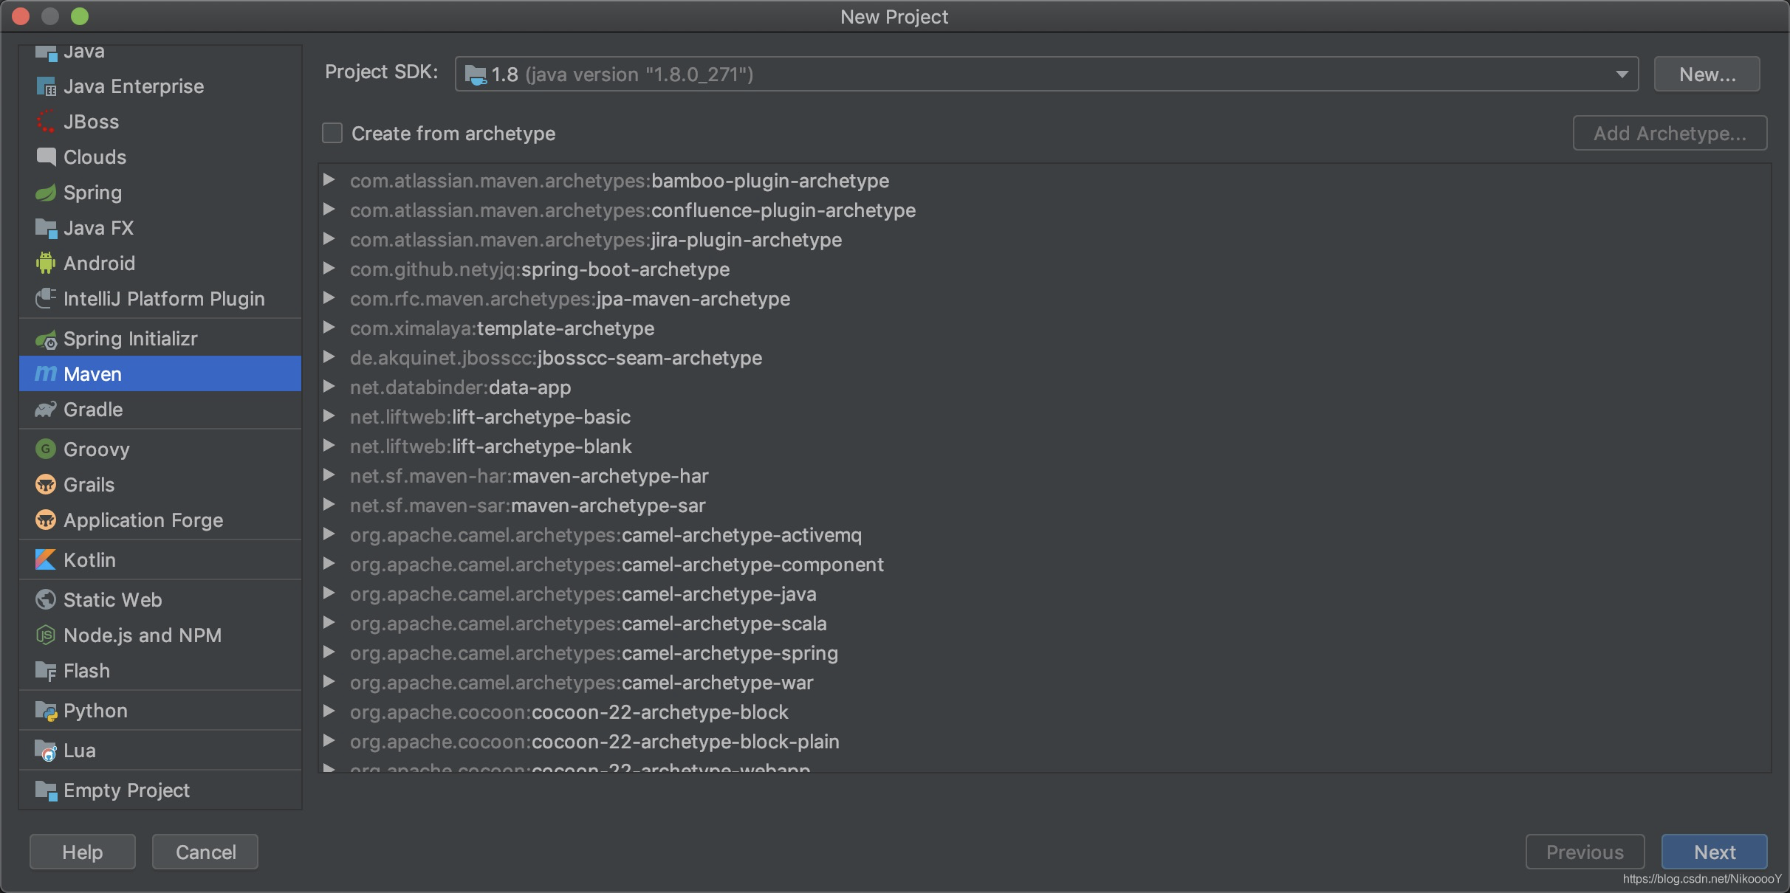Select the JBoss red dotted icon
The width and height of the screenshot is (1790, 893).
(46, 122)
